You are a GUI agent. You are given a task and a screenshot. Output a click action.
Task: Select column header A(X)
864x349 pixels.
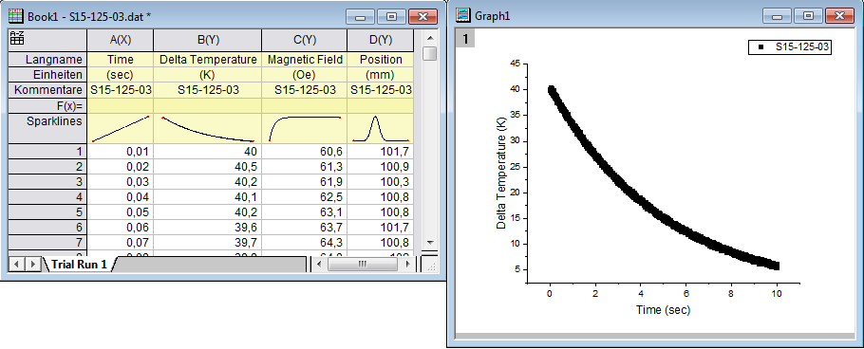click(121, 40)
